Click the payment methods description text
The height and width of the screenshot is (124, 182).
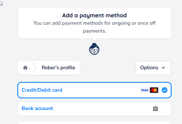(94, 27)
